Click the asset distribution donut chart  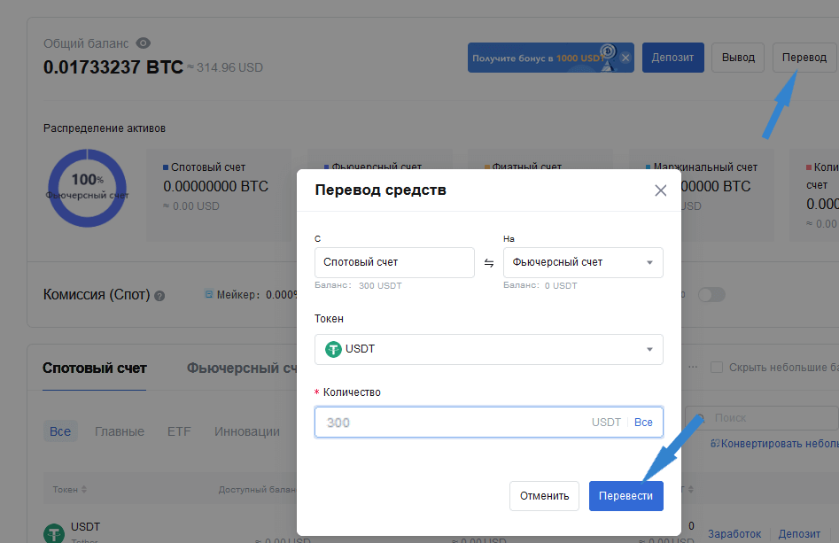[x=87, y=187]
